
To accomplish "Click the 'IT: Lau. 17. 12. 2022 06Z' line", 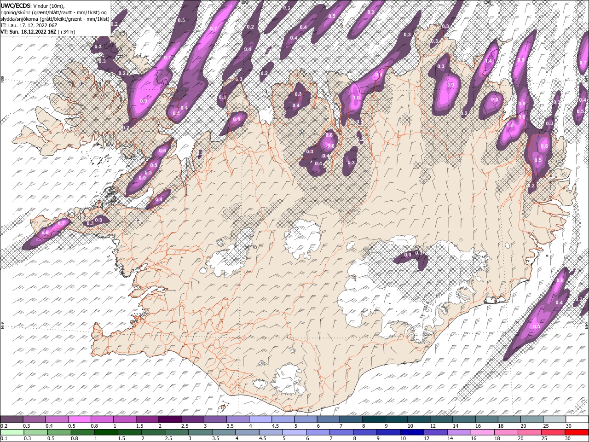I will pyautogui.click(x=29, y=25).
